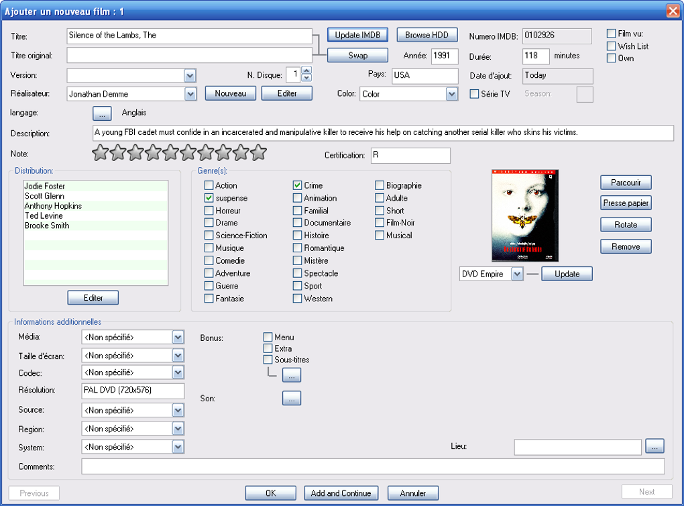
Task: Click the Update IMDB button
Action: click(357, 34)
